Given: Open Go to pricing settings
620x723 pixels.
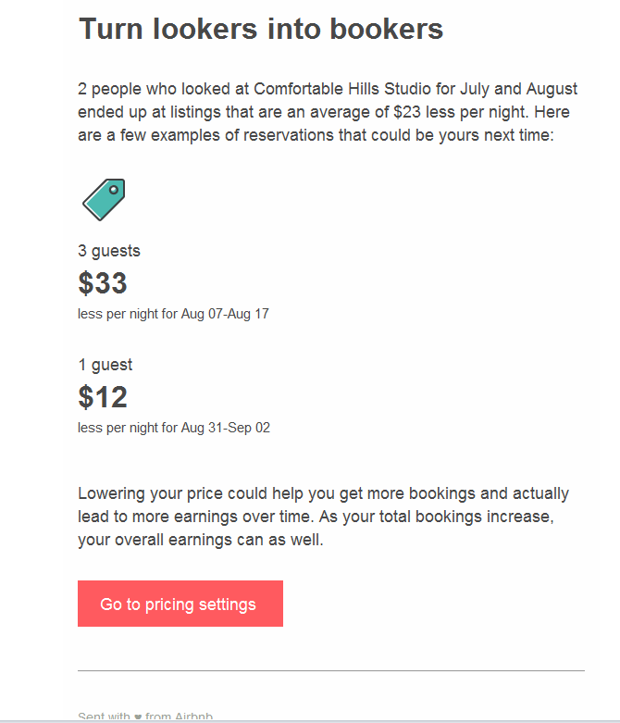Looking at the screenshot, I should pyautogui.click(x=180, y=605).
